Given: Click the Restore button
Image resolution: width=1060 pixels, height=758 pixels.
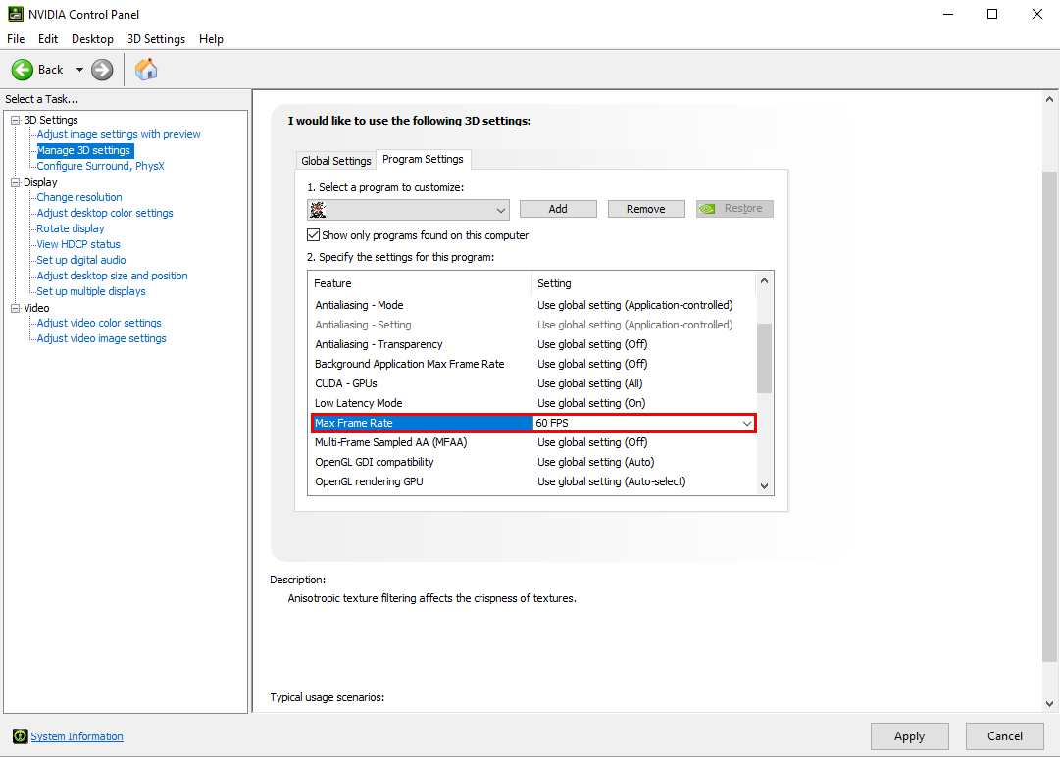Looking at the screenshot, I should pyautogui.click(x=734, y=209).
